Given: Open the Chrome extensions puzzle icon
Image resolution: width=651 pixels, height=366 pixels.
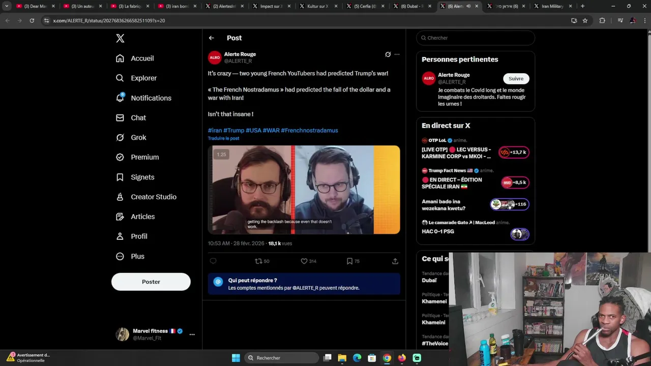Looking at the screenshot, I should click(x=602, y=20).
